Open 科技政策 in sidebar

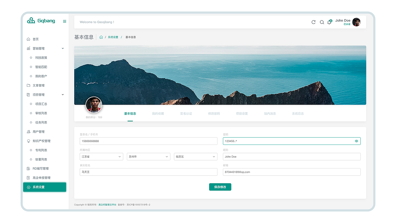click(41, 58)
